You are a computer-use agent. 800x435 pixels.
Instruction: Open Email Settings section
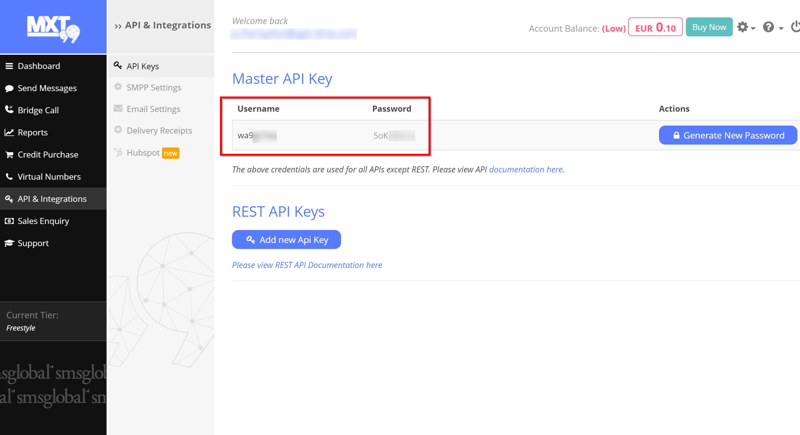point(153,109)
